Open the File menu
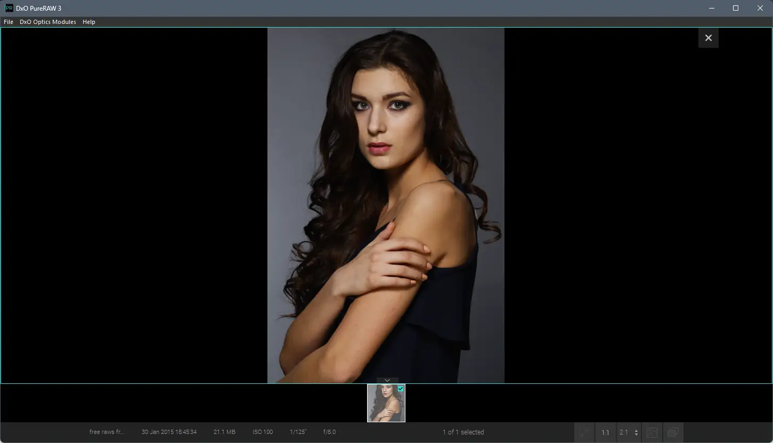The height and width of the screenshot is (443, 773). coord(9,22)
